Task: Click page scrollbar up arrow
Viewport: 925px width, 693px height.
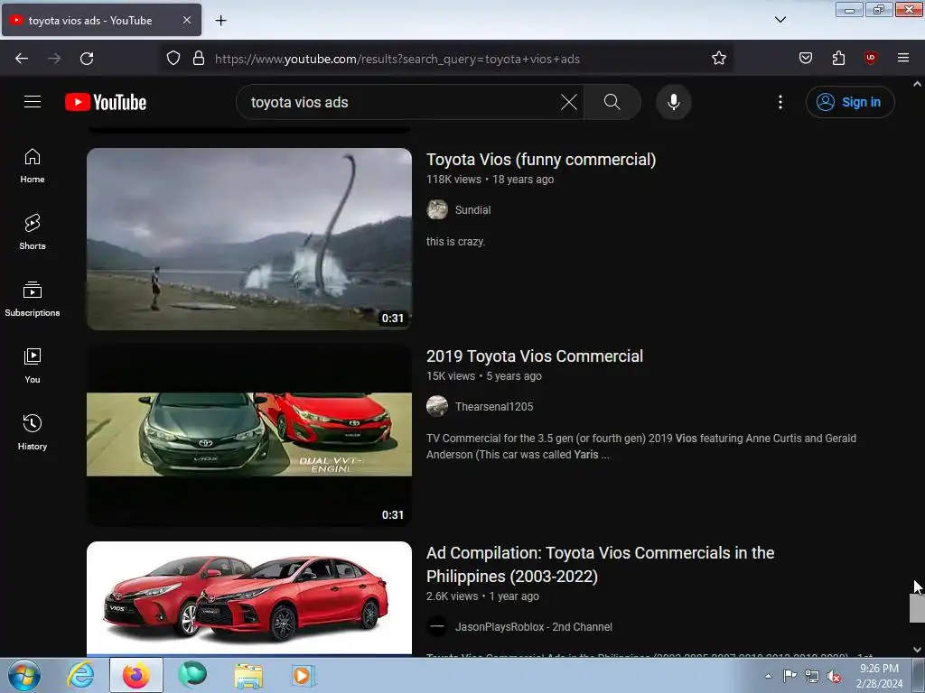Action: click(x=918, y=84)
